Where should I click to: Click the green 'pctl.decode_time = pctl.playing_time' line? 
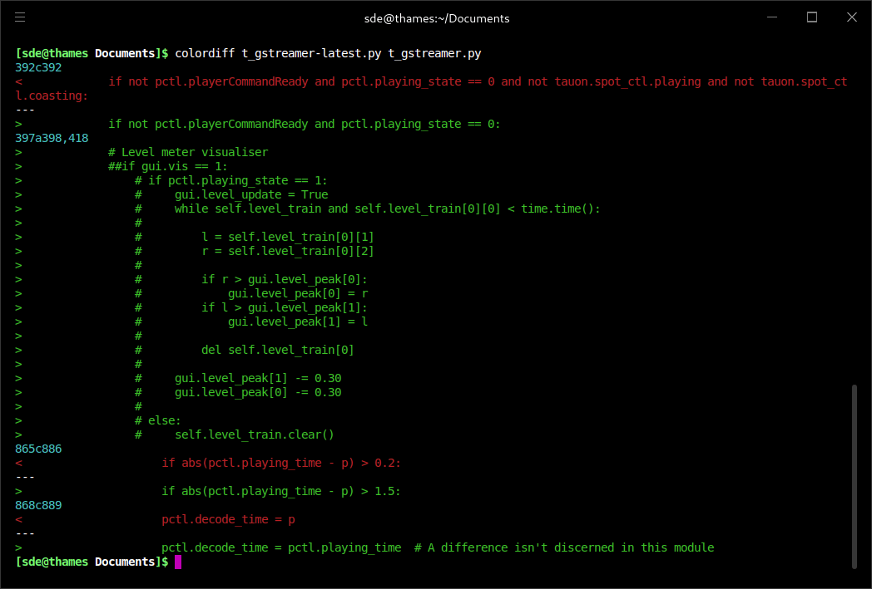(x=438, y=547)
